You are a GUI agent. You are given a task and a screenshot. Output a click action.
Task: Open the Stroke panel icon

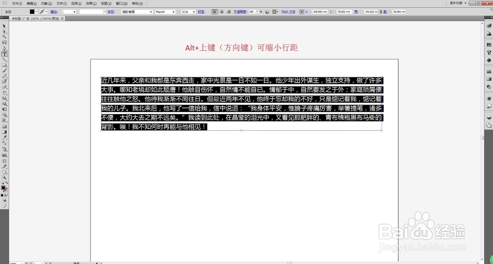coord(489,72)
